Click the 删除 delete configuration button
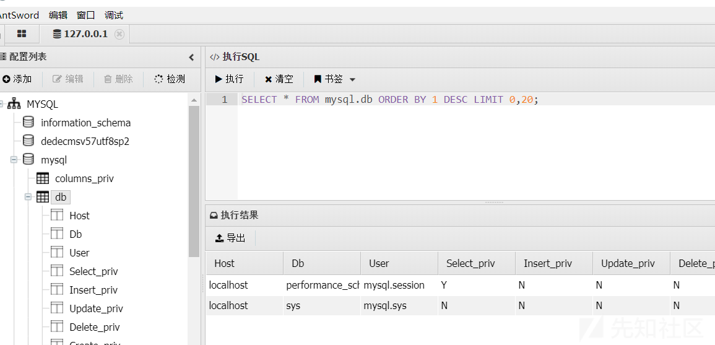 pos(119,79)
